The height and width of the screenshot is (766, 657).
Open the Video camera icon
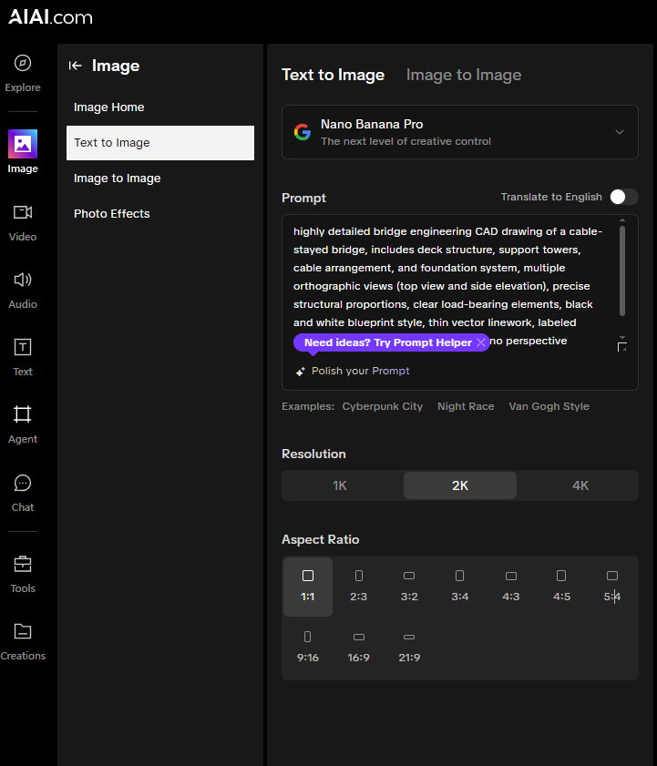(x=23, y=212)
